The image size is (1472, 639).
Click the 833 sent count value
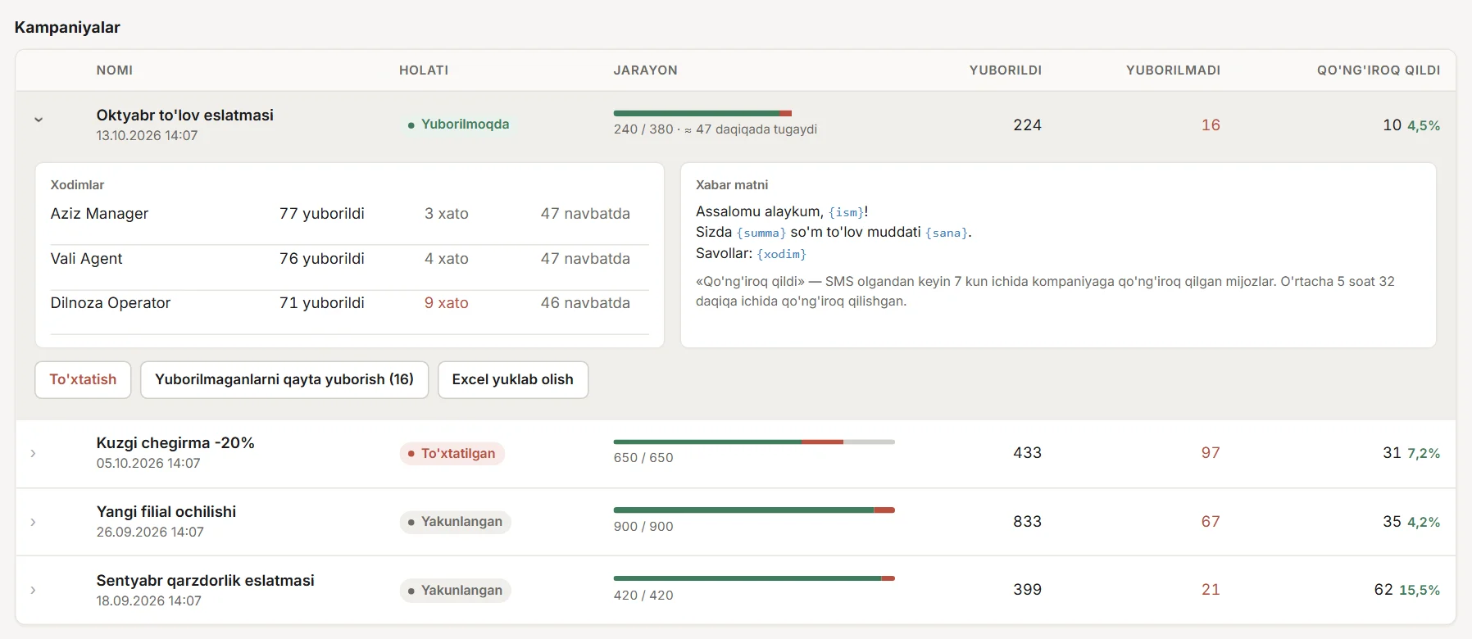1027,522
